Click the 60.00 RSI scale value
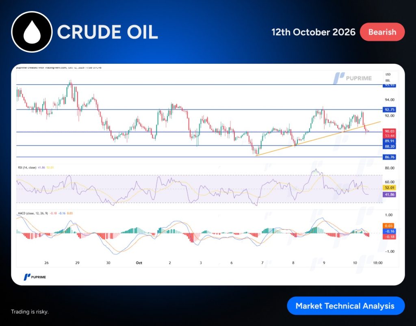Screen dimensions: 416x326 [x=390, y=182]
